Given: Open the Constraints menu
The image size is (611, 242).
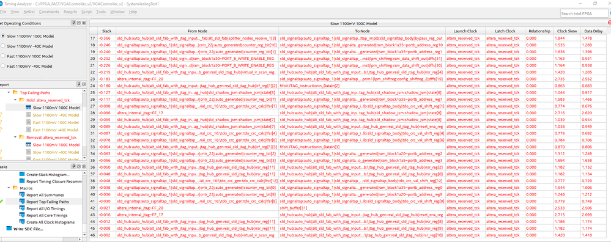Looking at the screenshot, I should [49, 12].
